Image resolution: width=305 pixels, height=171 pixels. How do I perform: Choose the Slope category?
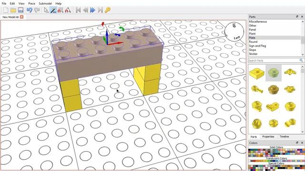coord(252,50)
